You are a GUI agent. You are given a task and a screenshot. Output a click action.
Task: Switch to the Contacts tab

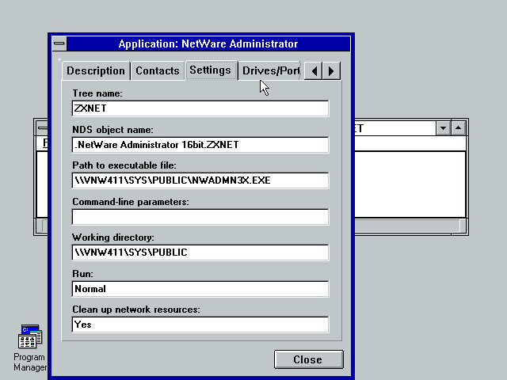pos(158,70)
